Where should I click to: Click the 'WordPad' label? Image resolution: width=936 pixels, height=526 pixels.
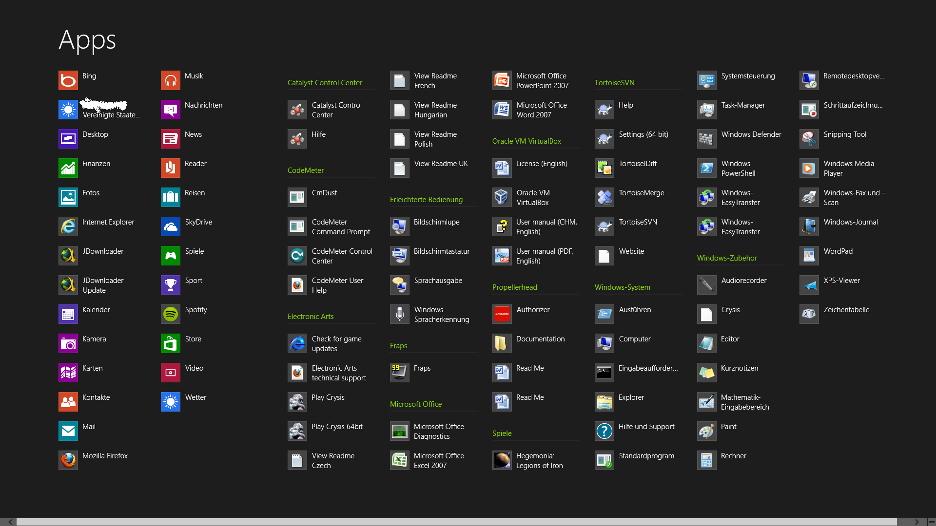(x=838, y=251)
